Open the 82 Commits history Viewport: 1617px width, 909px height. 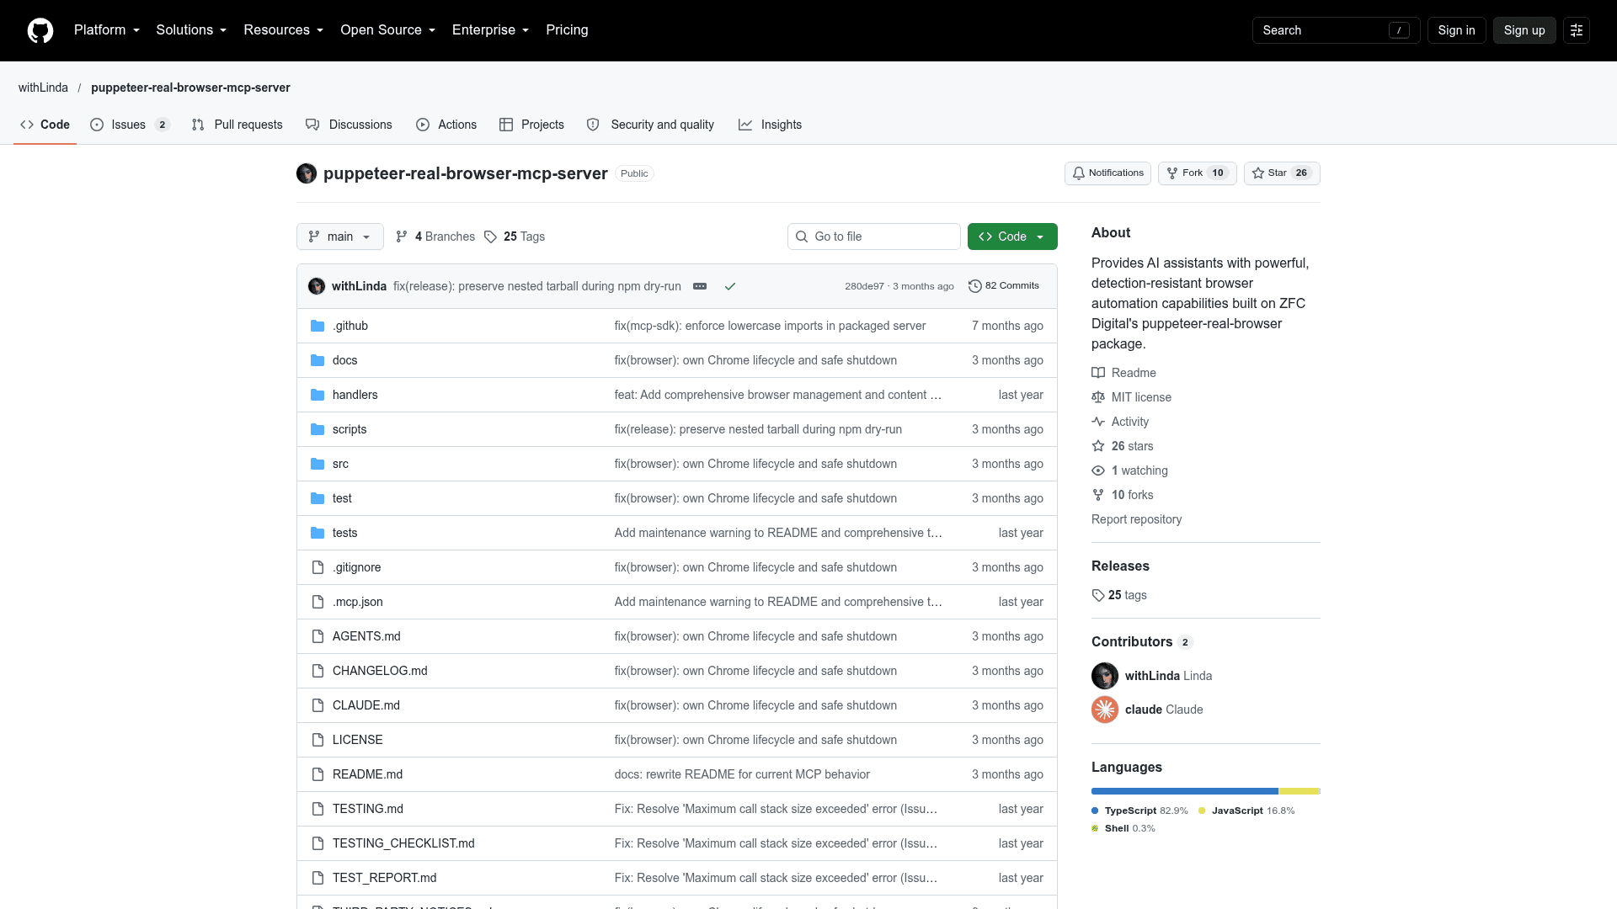[x=1004, y=286]
